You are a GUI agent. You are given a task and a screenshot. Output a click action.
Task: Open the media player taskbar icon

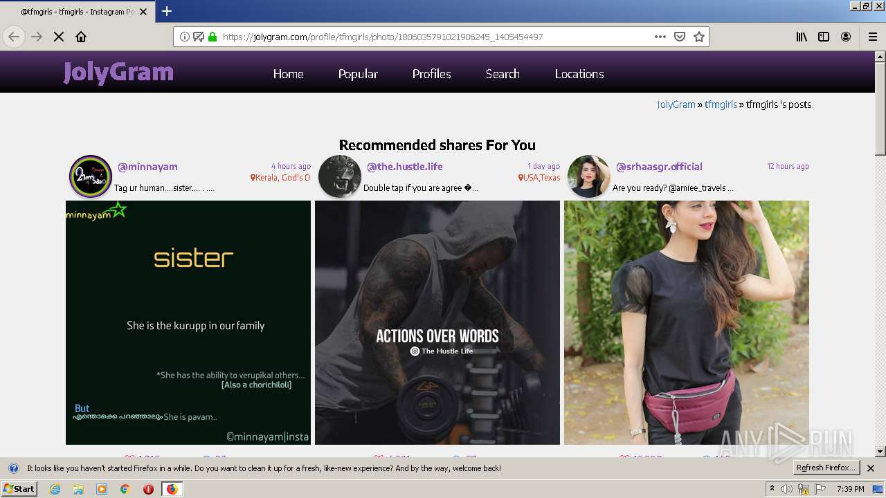coord(102,489)
